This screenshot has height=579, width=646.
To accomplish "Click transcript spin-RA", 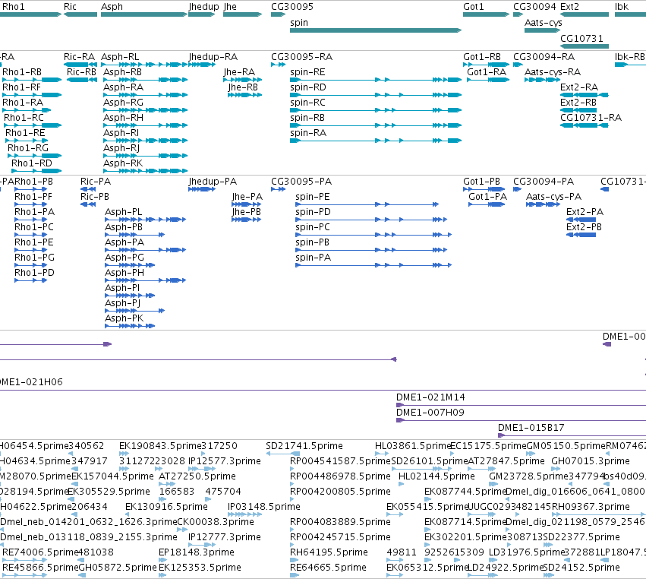I will pyautogui.click(x=308, y=133).
